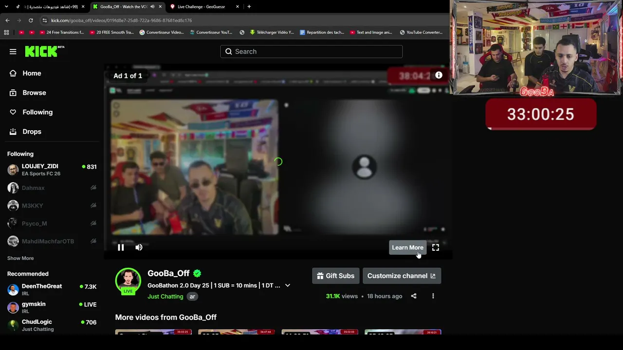This screenshot has width=623, height=350.
Task: Open the Convertisseur YouTube bookmark
Action: pyautogui.click(x=211, y=33)
